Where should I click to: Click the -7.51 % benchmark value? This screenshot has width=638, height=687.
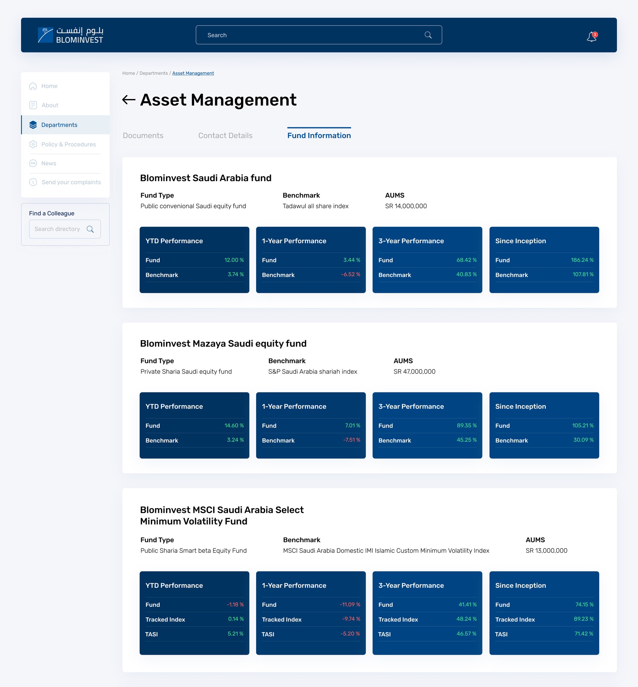tap(351, 440)
